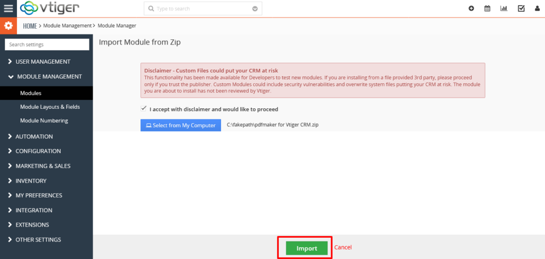
Task: Select Module Layouts & Fields item
Action: (x=50, y=107)
